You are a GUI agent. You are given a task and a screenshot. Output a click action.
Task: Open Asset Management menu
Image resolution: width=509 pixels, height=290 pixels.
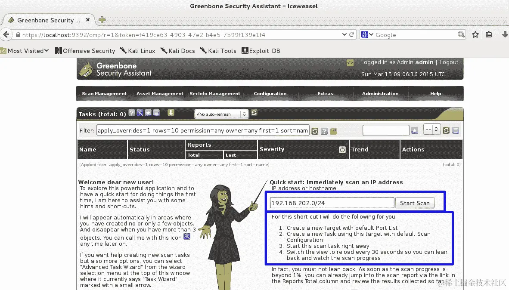click(x=160, y=93)
